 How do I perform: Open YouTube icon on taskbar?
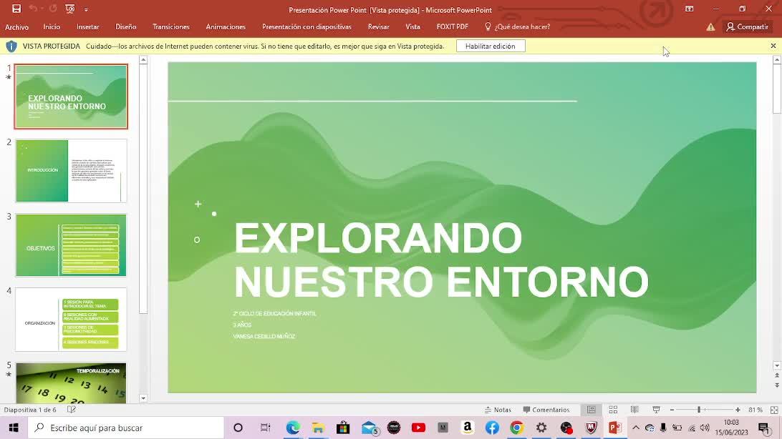[418, 428]
